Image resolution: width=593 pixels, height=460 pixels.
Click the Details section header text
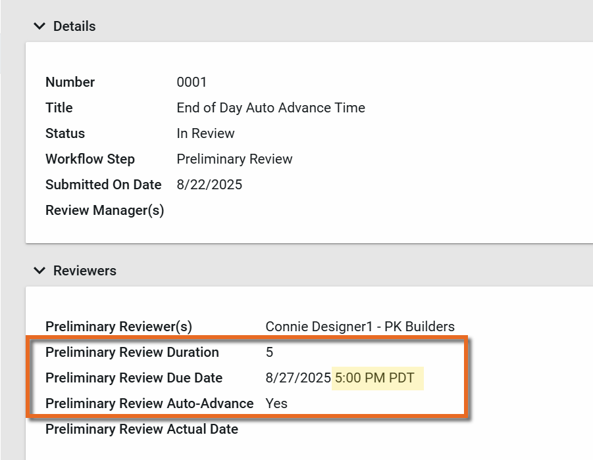pyautogui.click(x=74, y=26)
